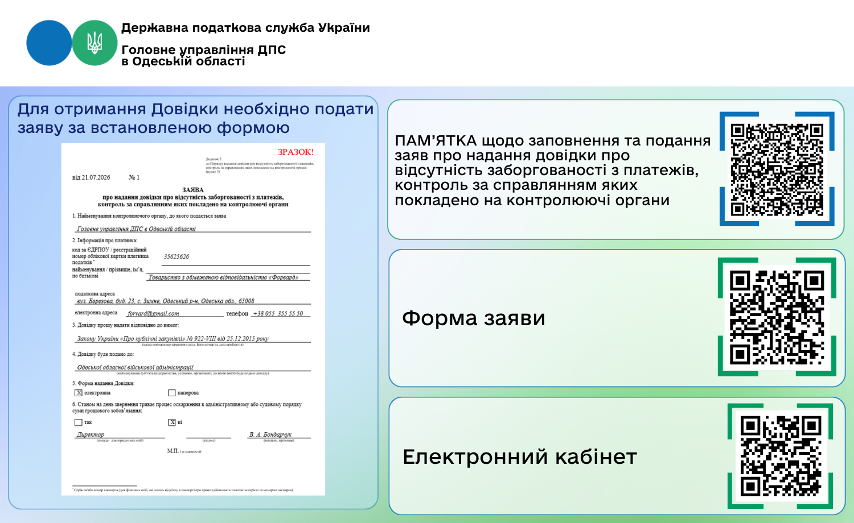Click the italic 'Головне управління ДПС в Одеській області' field

[136, 229]
